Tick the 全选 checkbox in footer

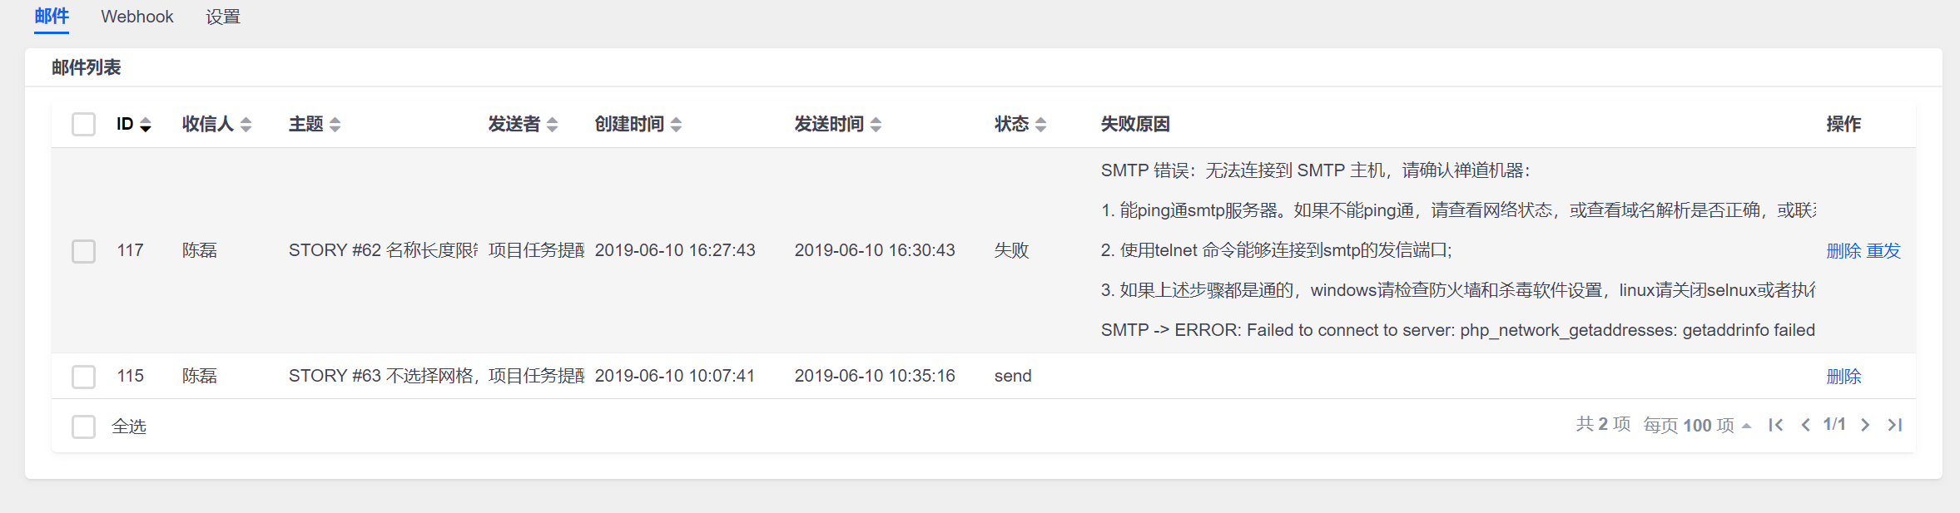pyautogui.click(x=83, y=427)
